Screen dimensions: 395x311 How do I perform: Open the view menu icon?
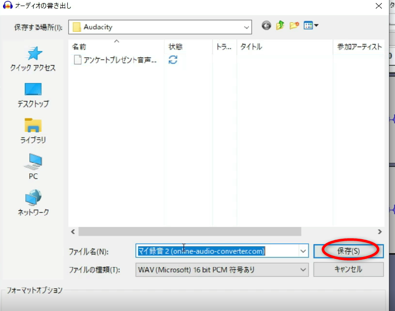(x=311, y=25)
